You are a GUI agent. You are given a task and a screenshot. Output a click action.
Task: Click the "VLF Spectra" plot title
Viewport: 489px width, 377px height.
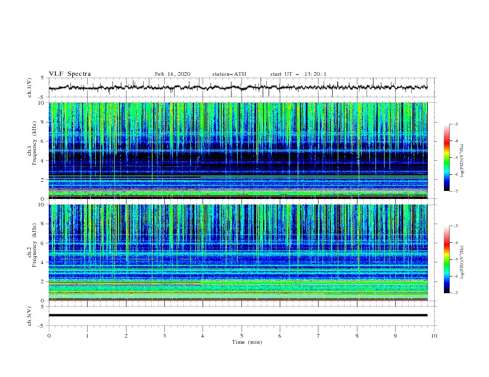click(70, 74)
